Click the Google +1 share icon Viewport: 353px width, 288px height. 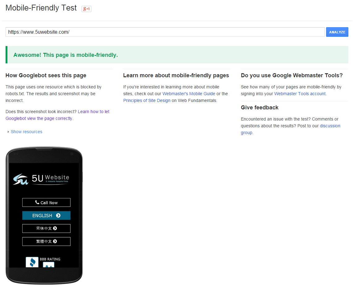(x=86, y=9)
